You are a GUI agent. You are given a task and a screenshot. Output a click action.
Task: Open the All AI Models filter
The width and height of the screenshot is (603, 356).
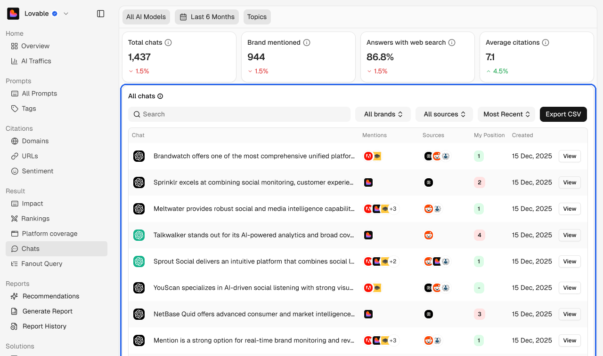(x=146, y=17)
